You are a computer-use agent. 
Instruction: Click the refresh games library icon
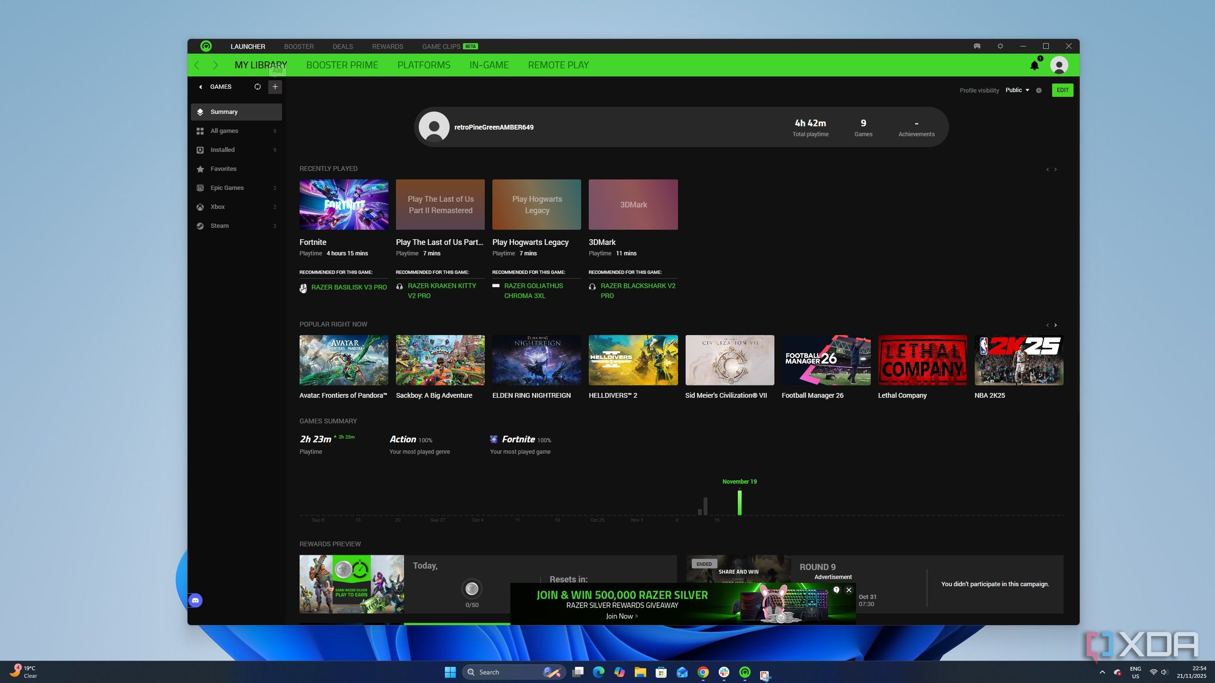[x=257, y=87]
